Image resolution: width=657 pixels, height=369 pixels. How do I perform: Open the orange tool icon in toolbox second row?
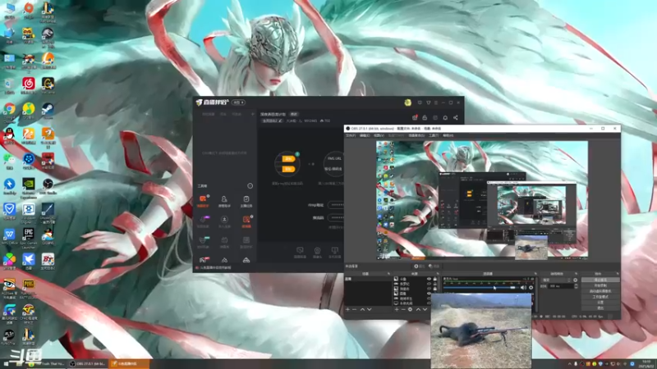click(x=246, y=221)
